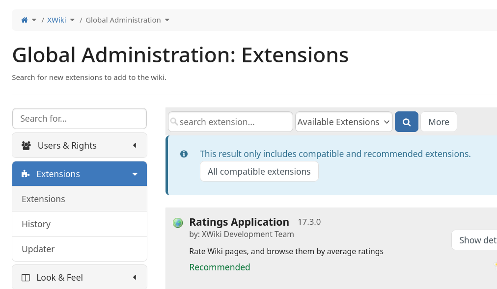Click the blue search magnifier button
The width and height of the screenshot is (497, 289).
[x=407, y=122]
